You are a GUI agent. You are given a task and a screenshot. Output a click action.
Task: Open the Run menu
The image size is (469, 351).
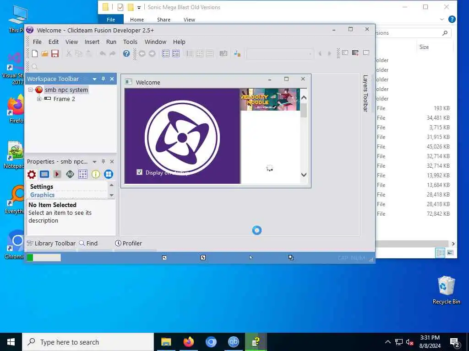point(111,42)
